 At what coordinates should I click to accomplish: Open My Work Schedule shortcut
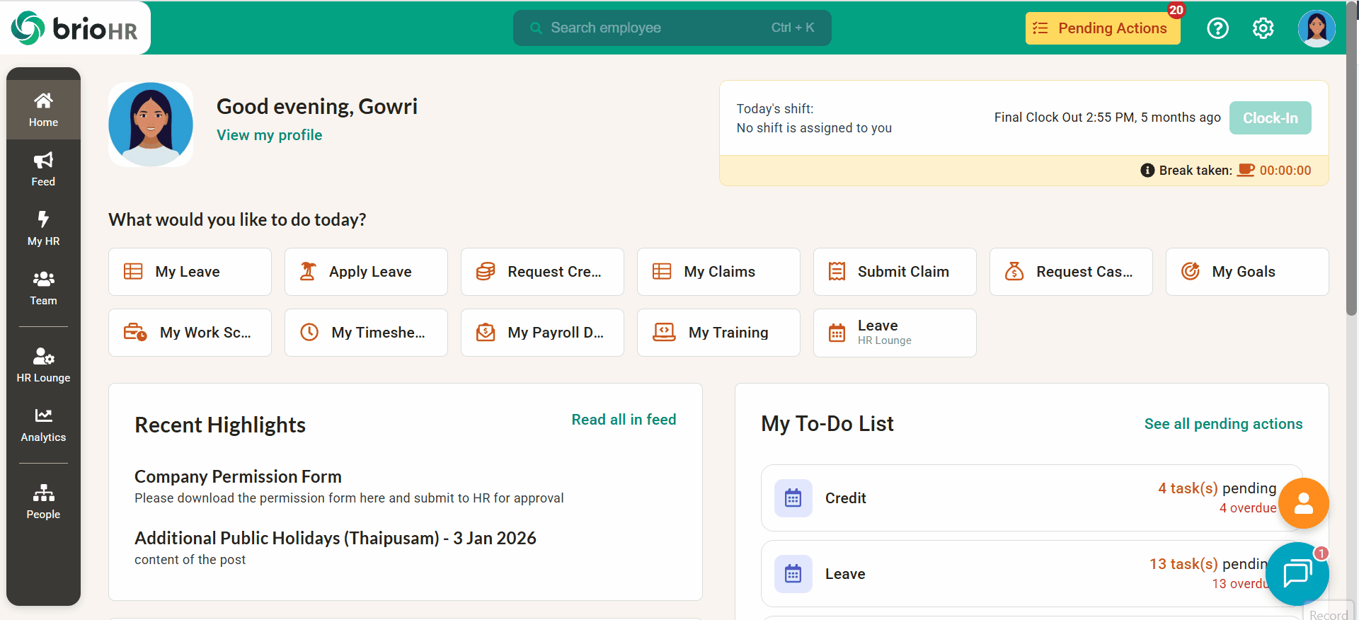(x=190, y=333)
